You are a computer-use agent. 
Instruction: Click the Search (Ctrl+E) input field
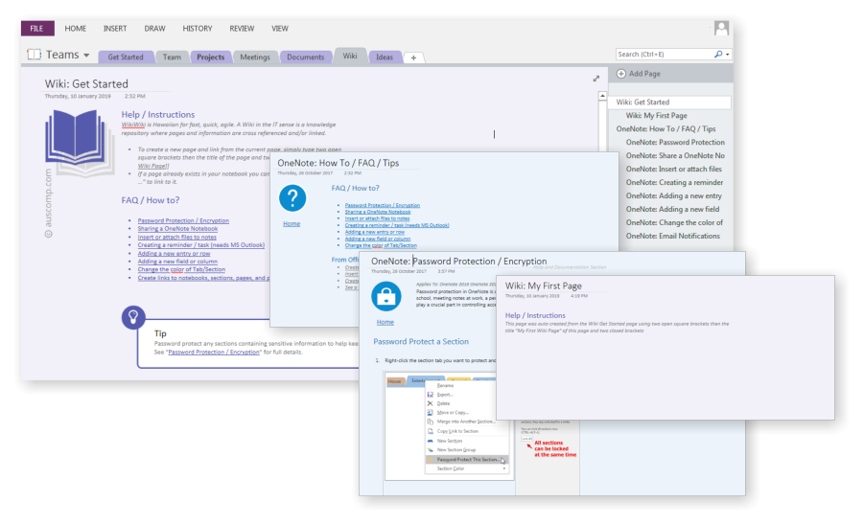[664, 54]
